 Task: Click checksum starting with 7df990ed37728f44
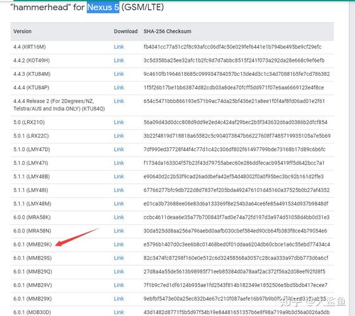point(234,149)
